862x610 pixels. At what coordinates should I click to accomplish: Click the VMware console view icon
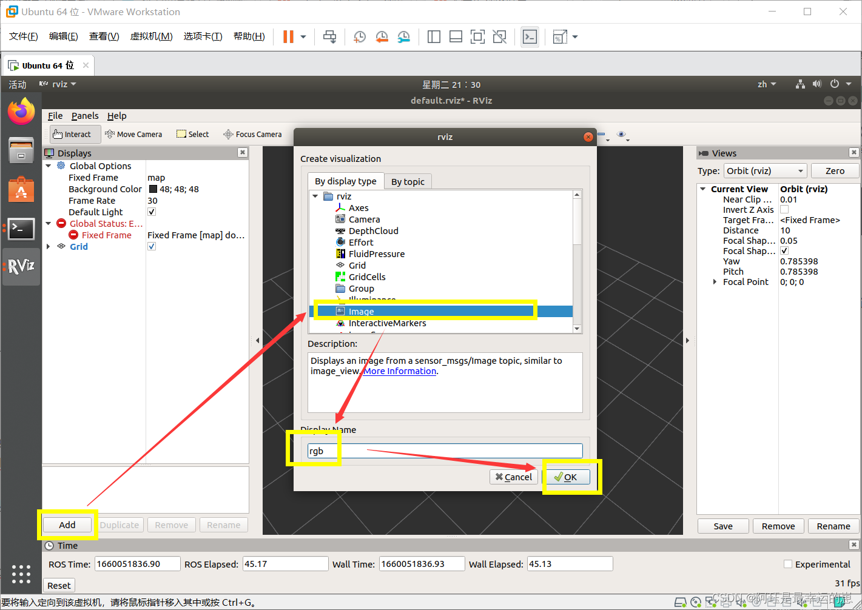(530, 37)
